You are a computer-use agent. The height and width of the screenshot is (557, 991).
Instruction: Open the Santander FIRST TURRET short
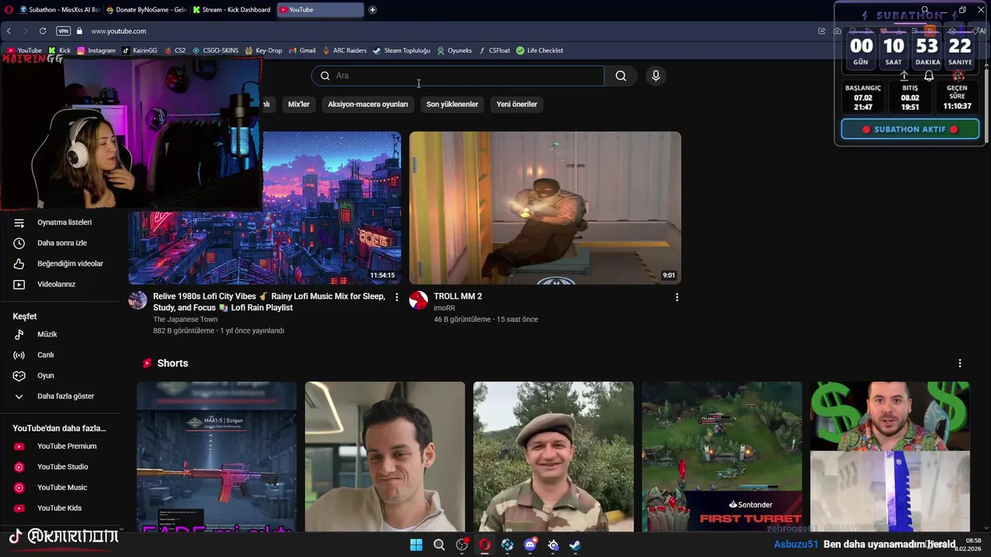pyautogui.click(x=722, y=456)
